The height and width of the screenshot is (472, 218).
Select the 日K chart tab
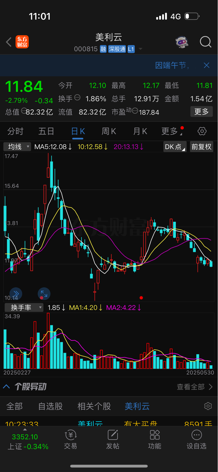click(78, 131)
